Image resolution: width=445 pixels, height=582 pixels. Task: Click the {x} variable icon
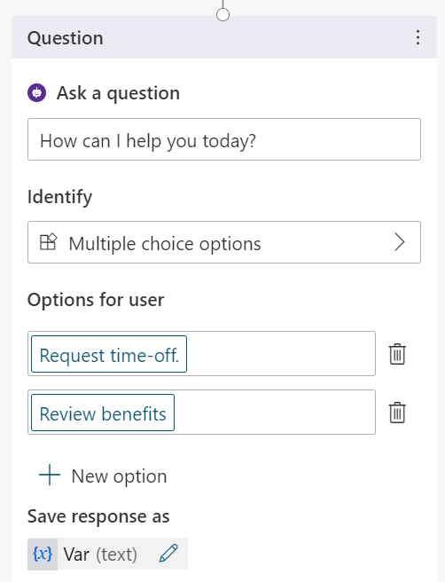[43, 554]
